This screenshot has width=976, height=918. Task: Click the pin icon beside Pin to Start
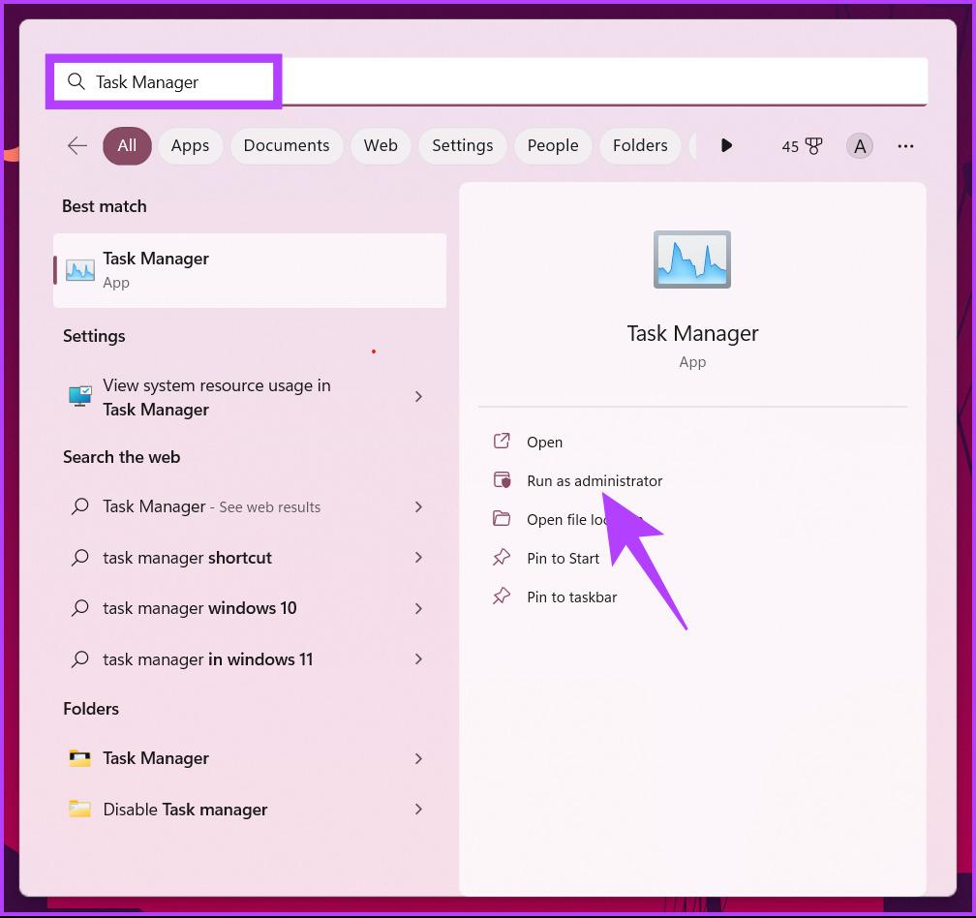(x=502, y=558)
